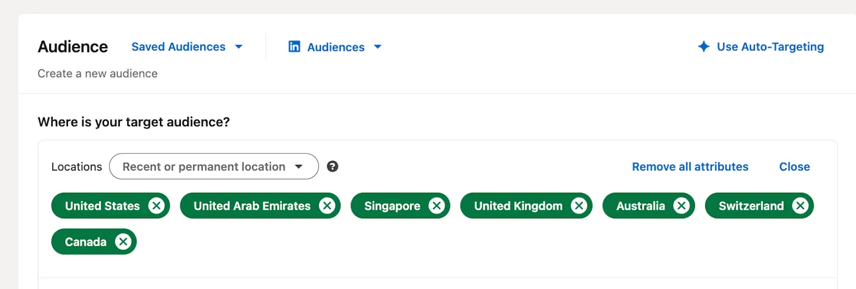Open Recent or permanent location dropdown
The height and width of the screenshot is (289, 856).
(x=213, y=166)
